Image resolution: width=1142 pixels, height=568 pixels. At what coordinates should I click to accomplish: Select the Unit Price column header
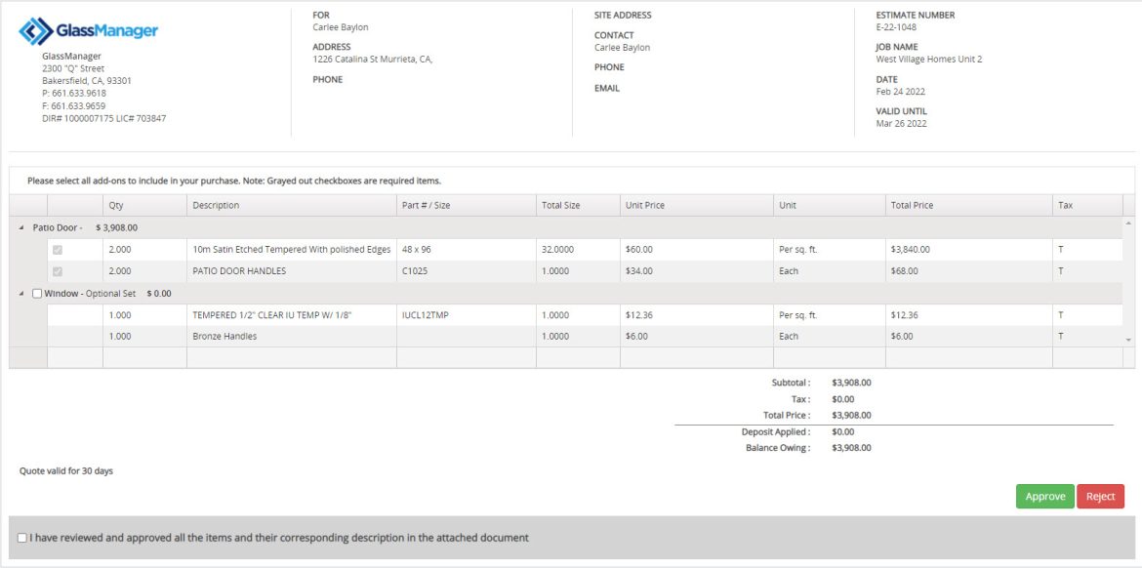(x=645, y=206)
